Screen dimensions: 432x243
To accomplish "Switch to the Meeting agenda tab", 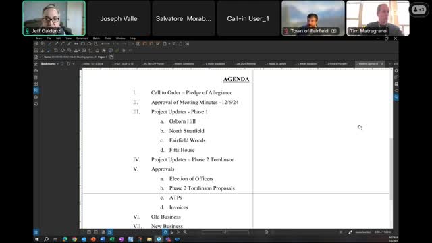I will (368, 64).
